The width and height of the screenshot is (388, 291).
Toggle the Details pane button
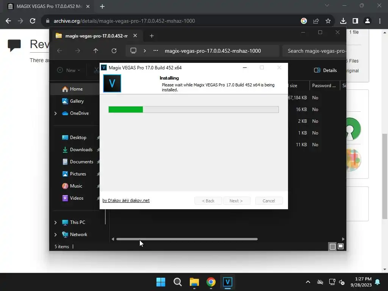[x=325, y=70]
